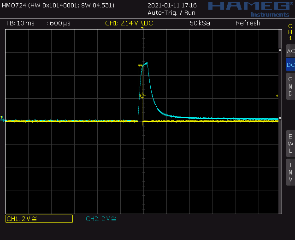The image size is (295, 240).
Task: Open the 50 kSa sample rate setting
Action: [200, 24]
